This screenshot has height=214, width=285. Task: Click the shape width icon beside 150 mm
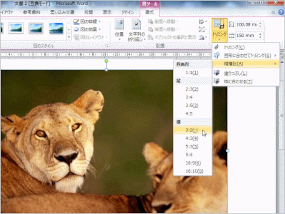click(231, 35)
